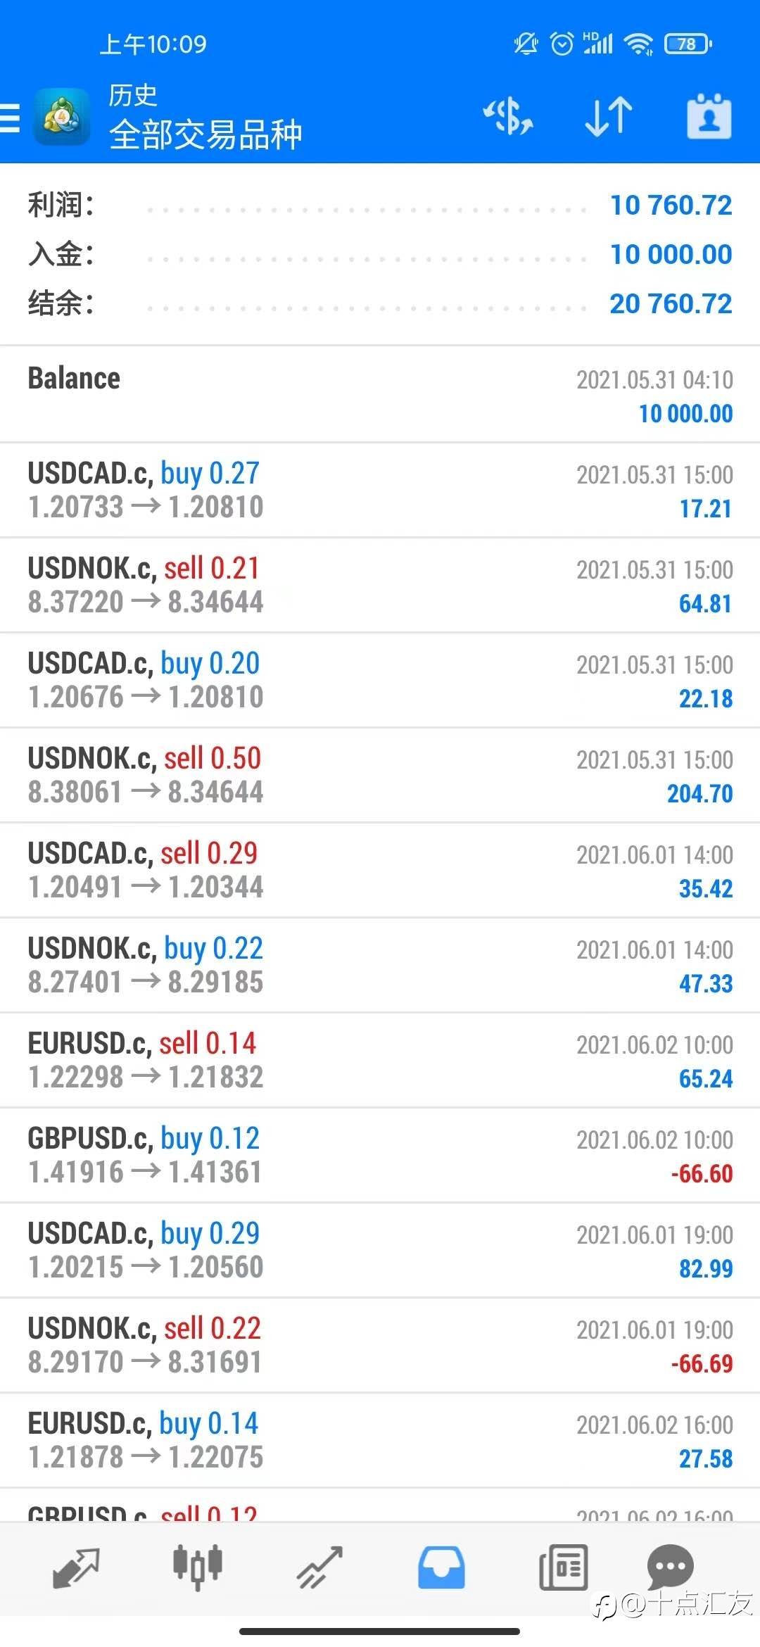
Task: Go to the Trade tab
Action: pyautogui.click(x=320, y=1568)
